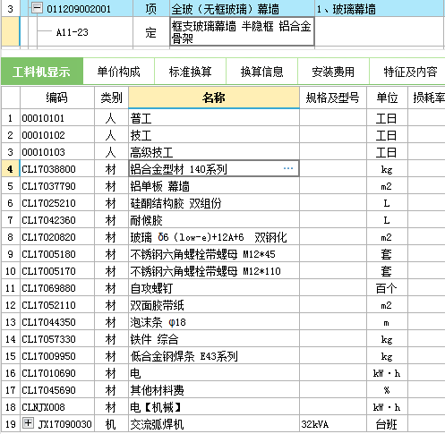Viewport: 445px width, 434px height.
Task: Collapse the 011209002001 tree row
Action: click(x=37, y=8)
